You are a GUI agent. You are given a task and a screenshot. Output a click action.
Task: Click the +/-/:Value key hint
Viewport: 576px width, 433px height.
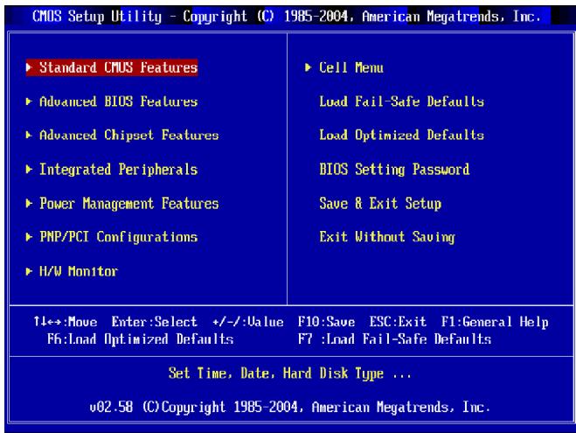[x=248, y=322]
